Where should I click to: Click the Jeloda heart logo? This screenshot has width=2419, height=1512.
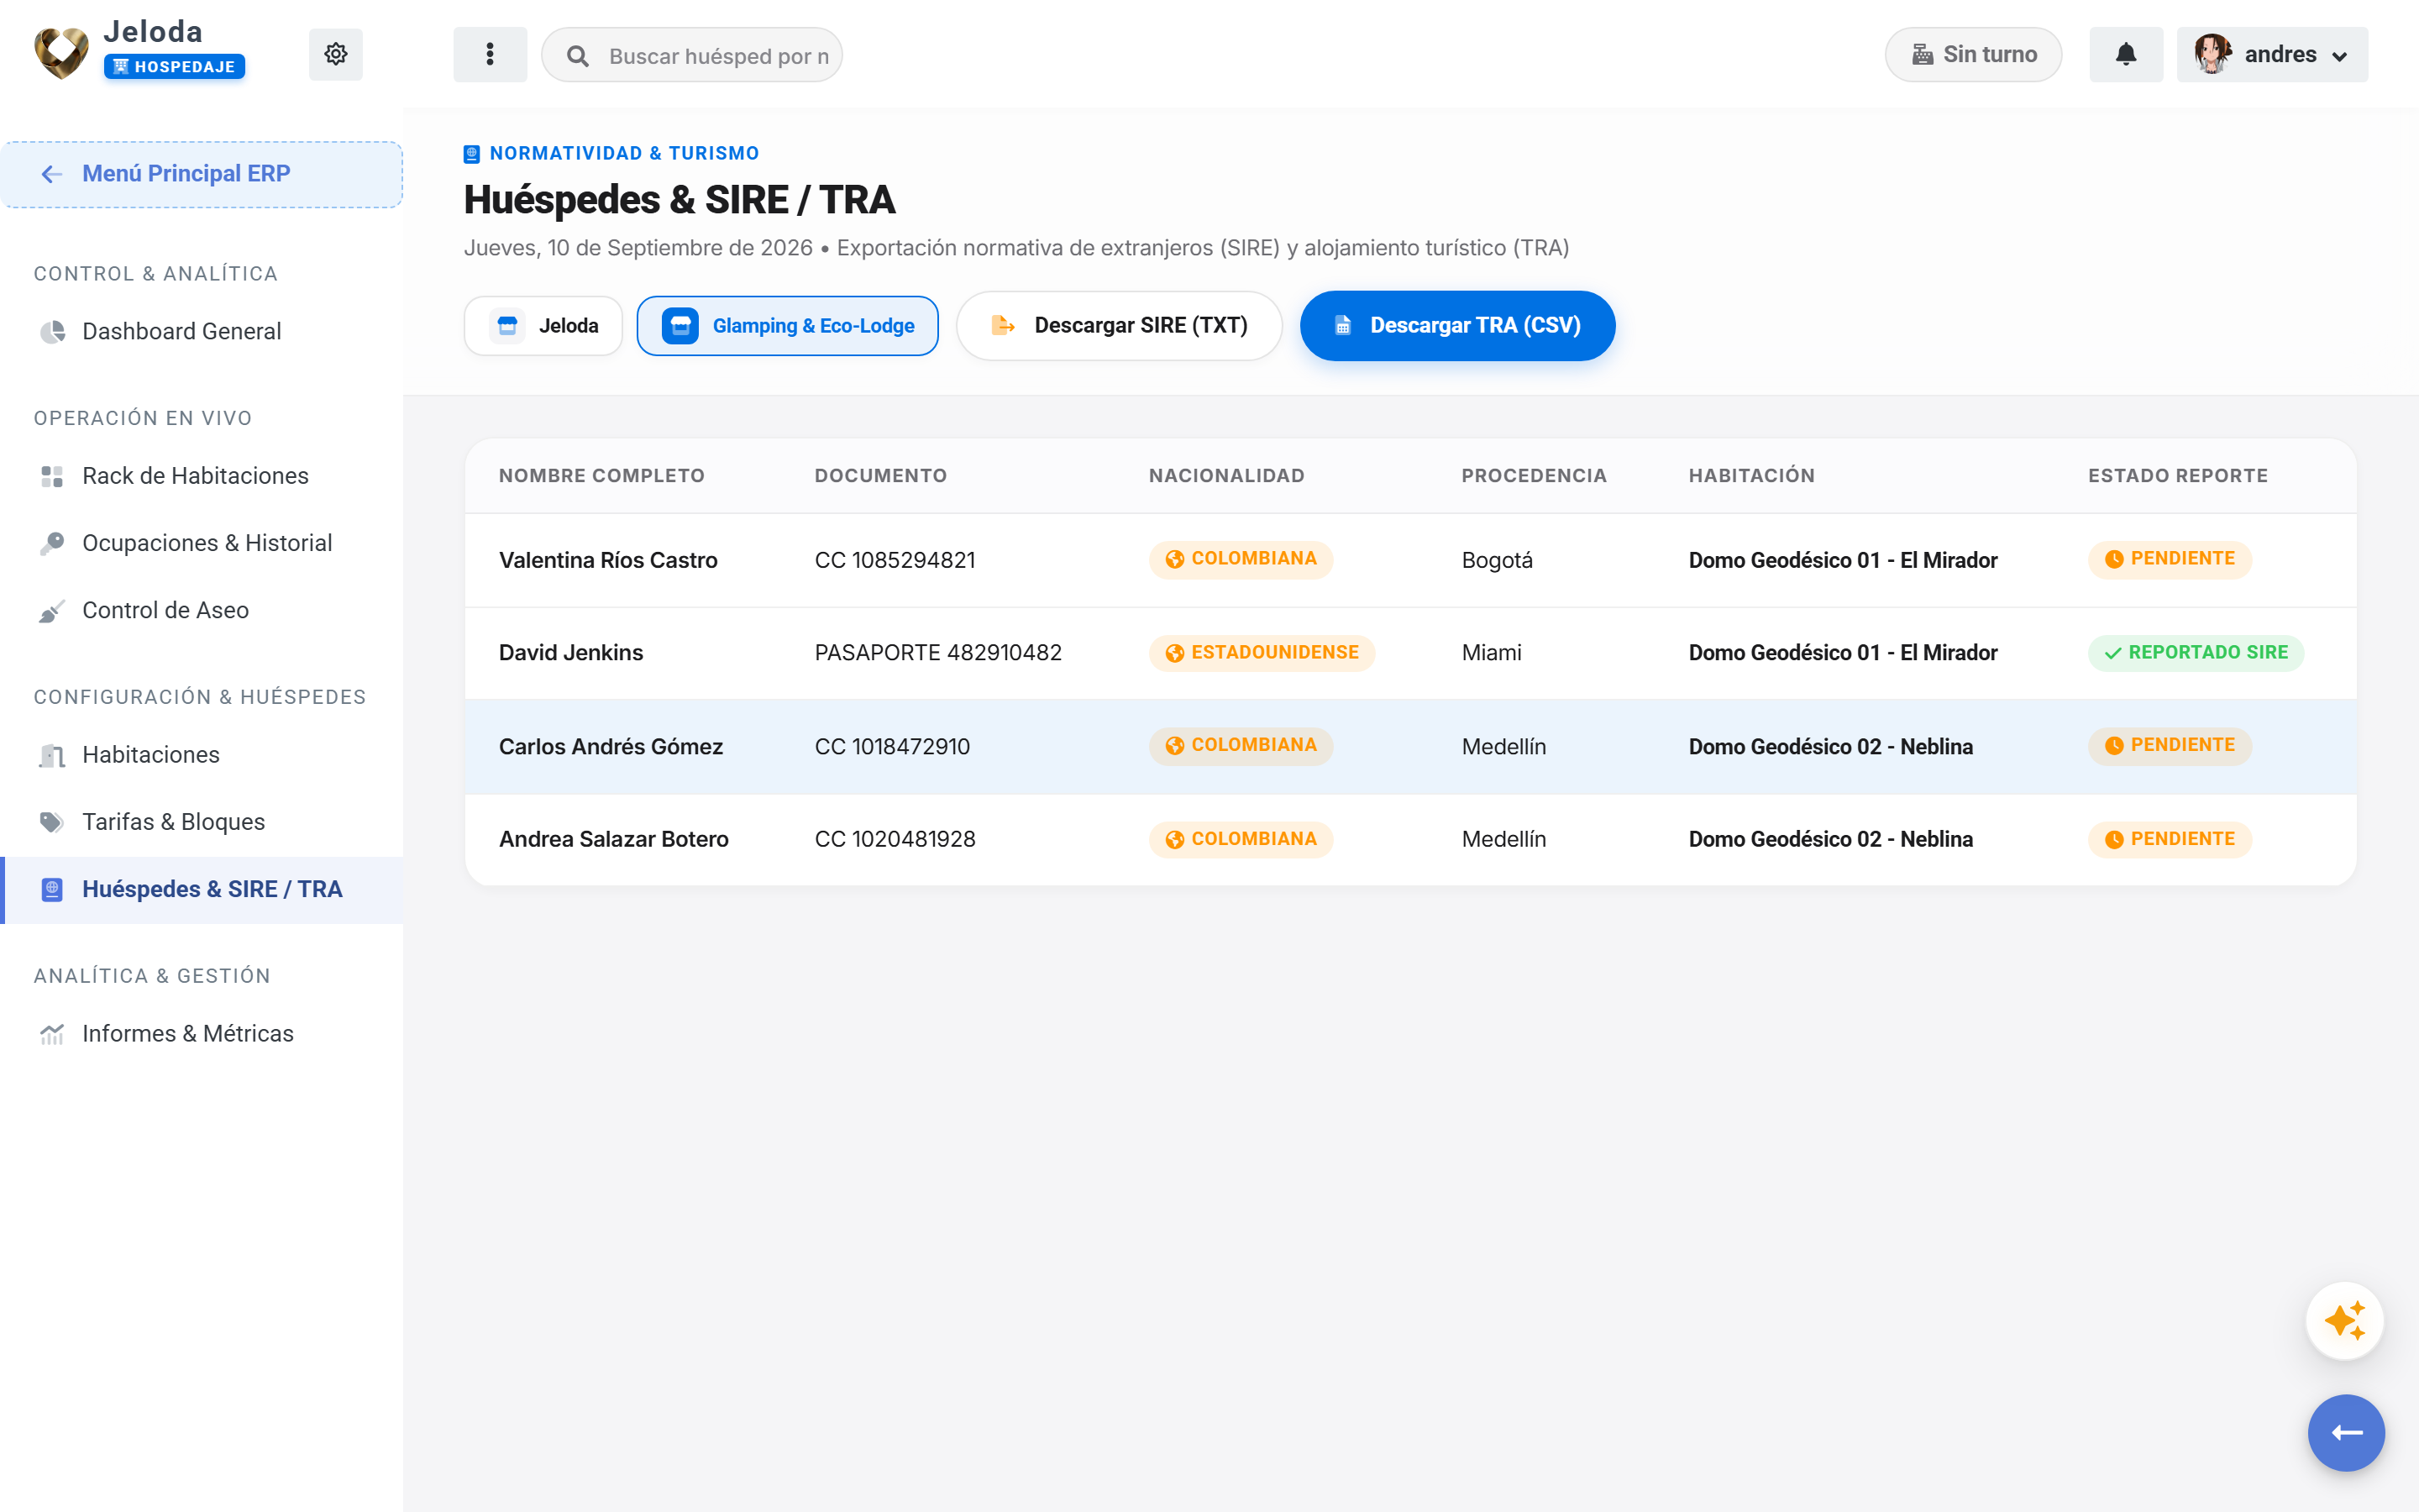[62, 52]
